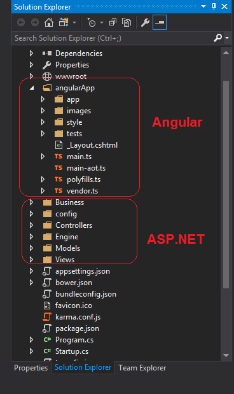This screenshot has width=234, height=394.
Task: Expand the appsettings.json node arrow
Action: point(31,271)
